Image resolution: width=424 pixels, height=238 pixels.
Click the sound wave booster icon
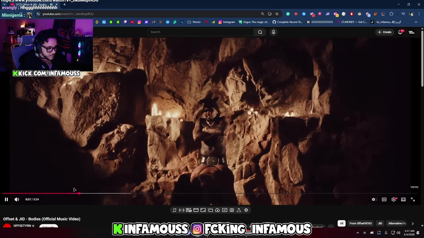[x=182, y=210]
